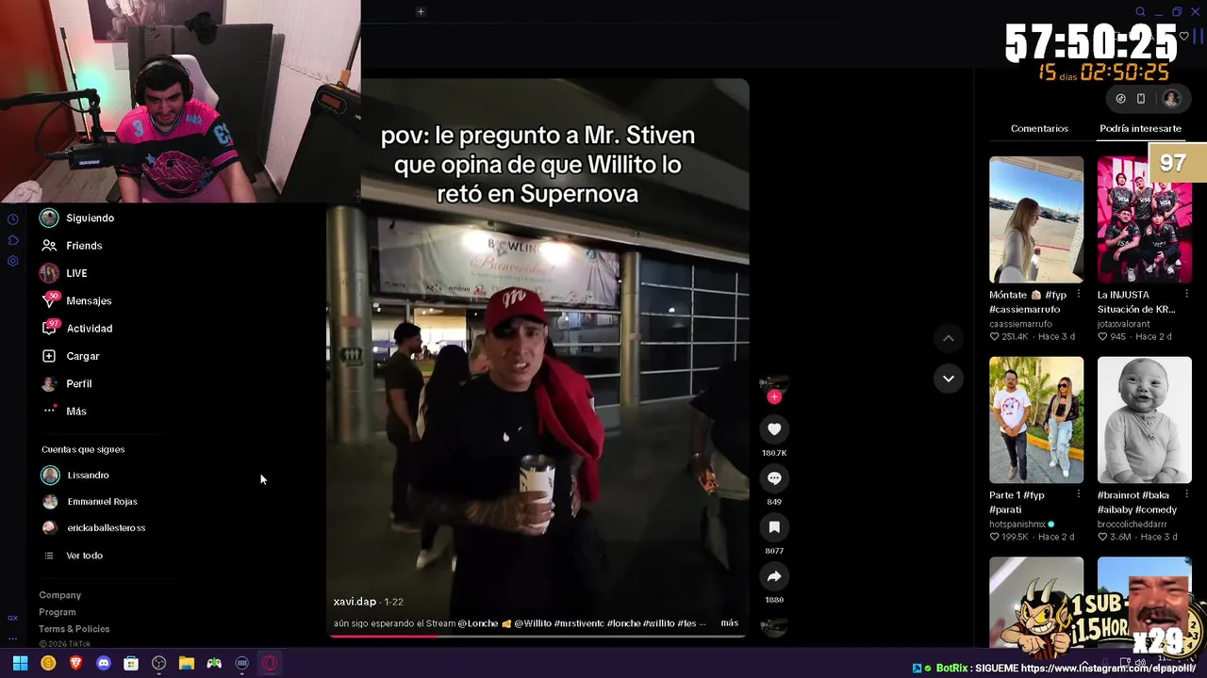Open Mensajes inbox with 30 badge
The image size is (1207, 678).
click(49, 300)
